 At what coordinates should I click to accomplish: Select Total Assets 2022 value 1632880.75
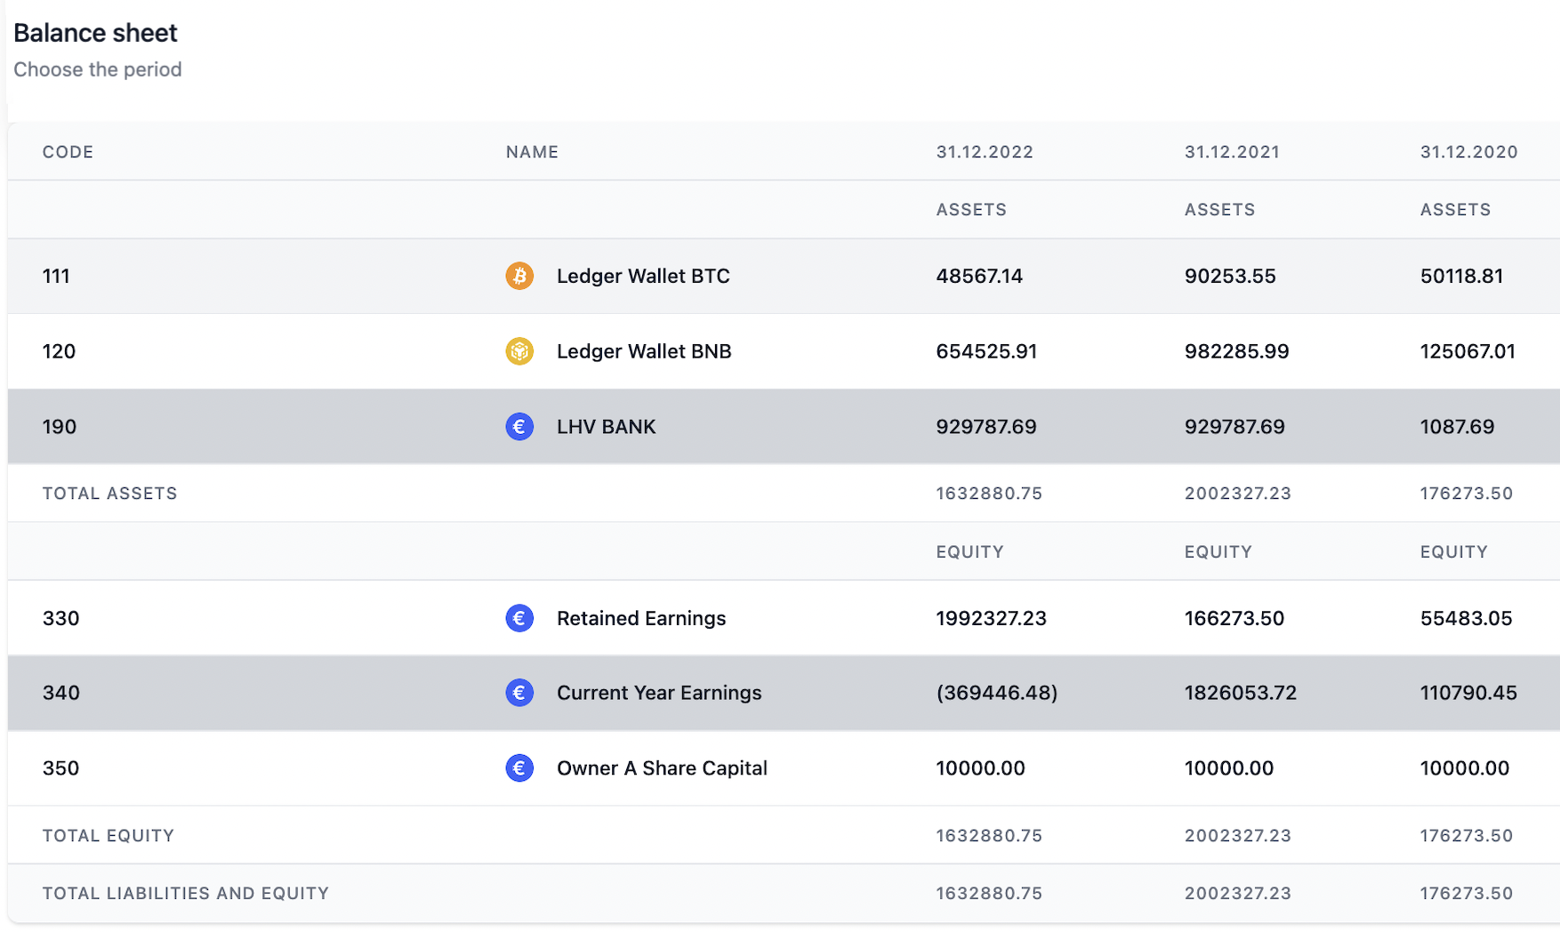(989, 494)
